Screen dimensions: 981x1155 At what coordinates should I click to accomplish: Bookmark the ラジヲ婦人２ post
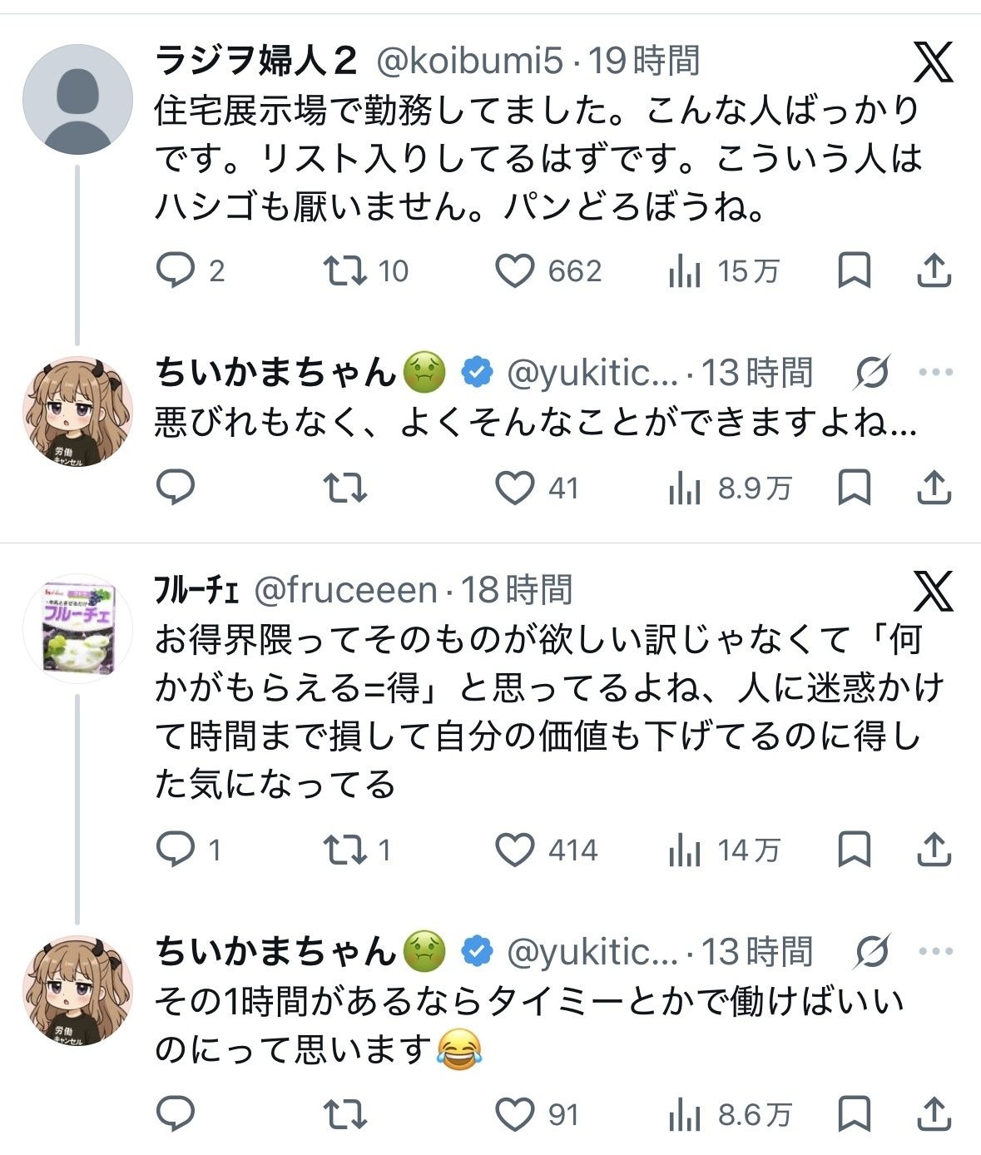854,270
